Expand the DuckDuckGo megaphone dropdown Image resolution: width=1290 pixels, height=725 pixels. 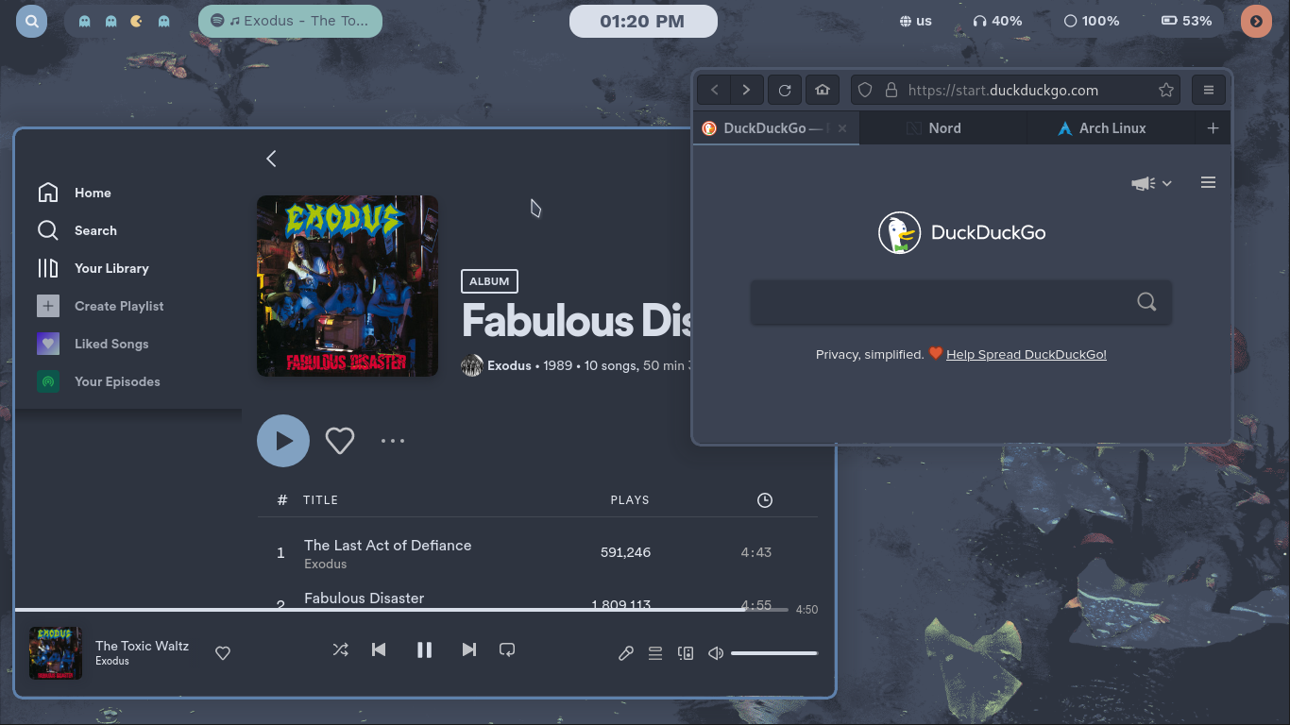coord(1151,183)
